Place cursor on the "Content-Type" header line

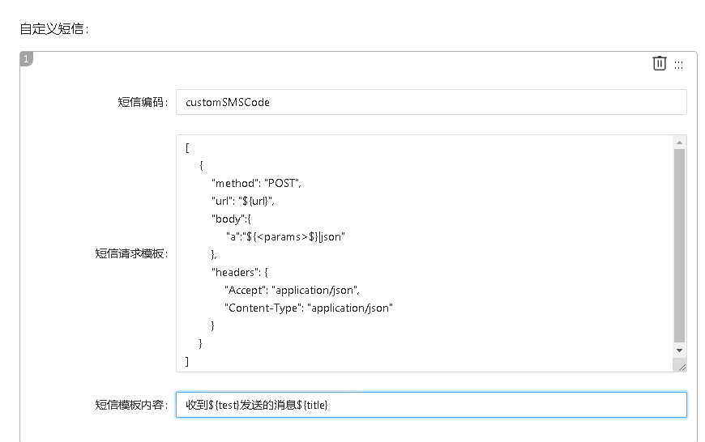click(x=308, y=308)
